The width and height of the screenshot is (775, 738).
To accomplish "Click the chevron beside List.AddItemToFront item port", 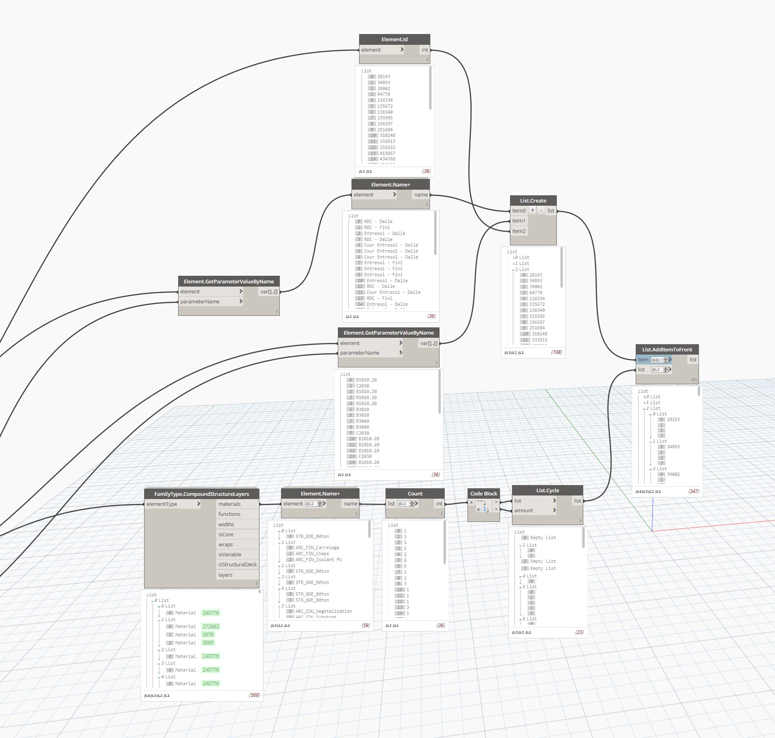I will [x=670, y=359].
